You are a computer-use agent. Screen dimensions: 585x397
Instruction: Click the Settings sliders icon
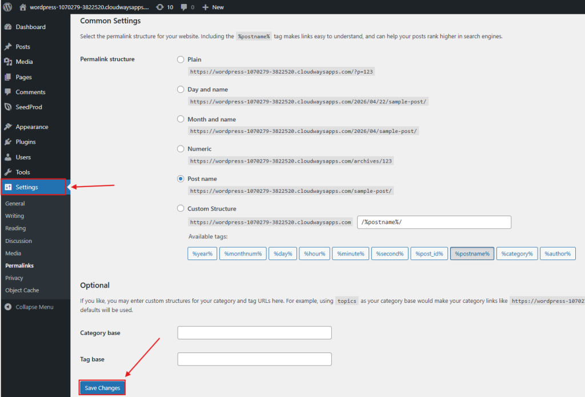[8, 187]
